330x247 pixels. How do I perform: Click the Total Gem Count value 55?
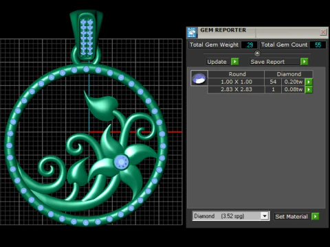pyautogui.click(x=318, y=45)
